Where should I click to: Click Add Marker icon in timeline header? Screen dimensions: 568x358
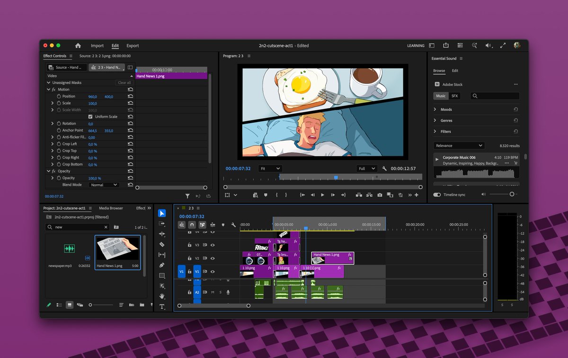tap(223, 225)
